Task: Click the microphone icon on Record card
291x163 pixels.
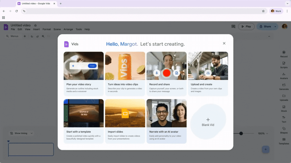Action: (157, 73)
